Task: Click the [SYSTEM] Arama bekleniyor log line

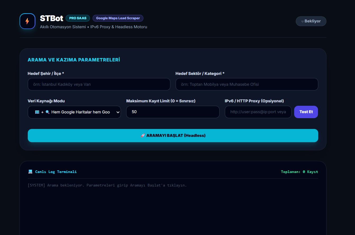Action: click(107, 185)
